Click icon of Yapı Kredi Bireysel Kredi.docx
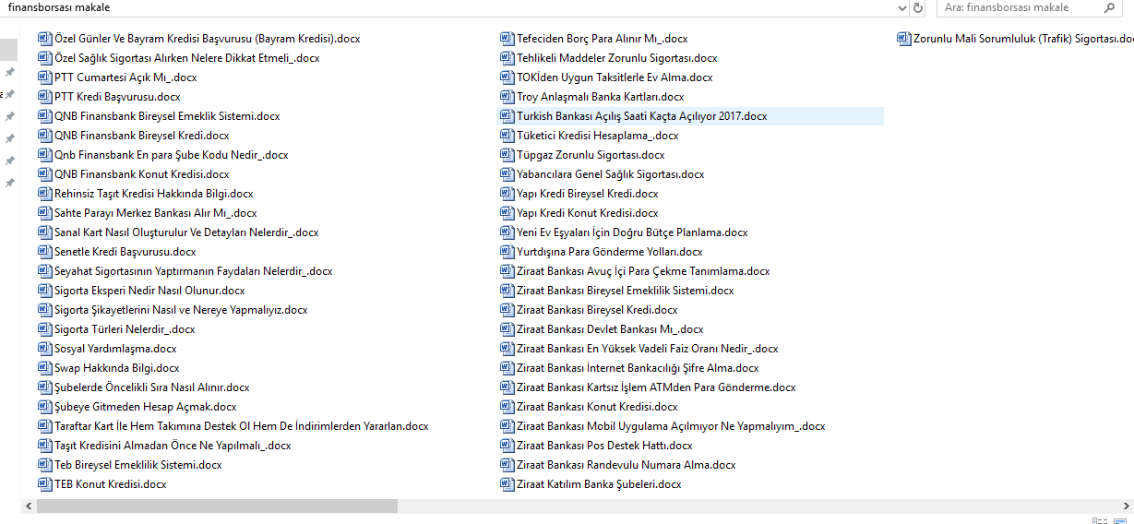The image size is (1134, 524). [x=507, y=194]
